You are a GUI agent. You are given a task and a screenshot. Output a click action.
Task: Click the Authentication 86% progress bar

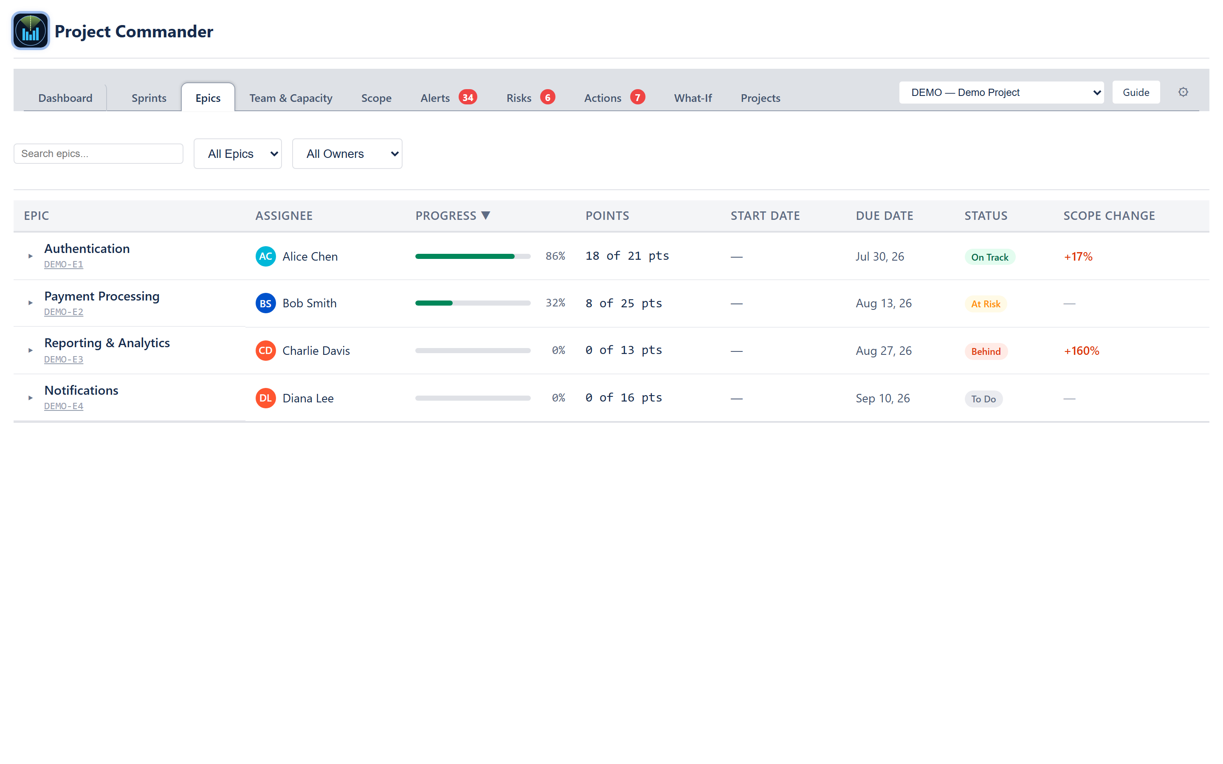473,256
